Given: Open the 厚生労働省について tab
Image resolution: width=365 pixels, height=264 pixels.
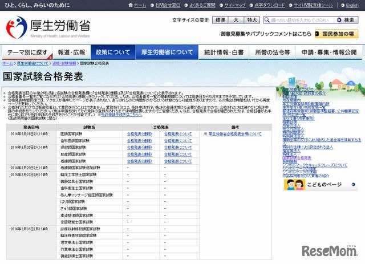Looking at the screenshot, I should click(x=167, y=52).
